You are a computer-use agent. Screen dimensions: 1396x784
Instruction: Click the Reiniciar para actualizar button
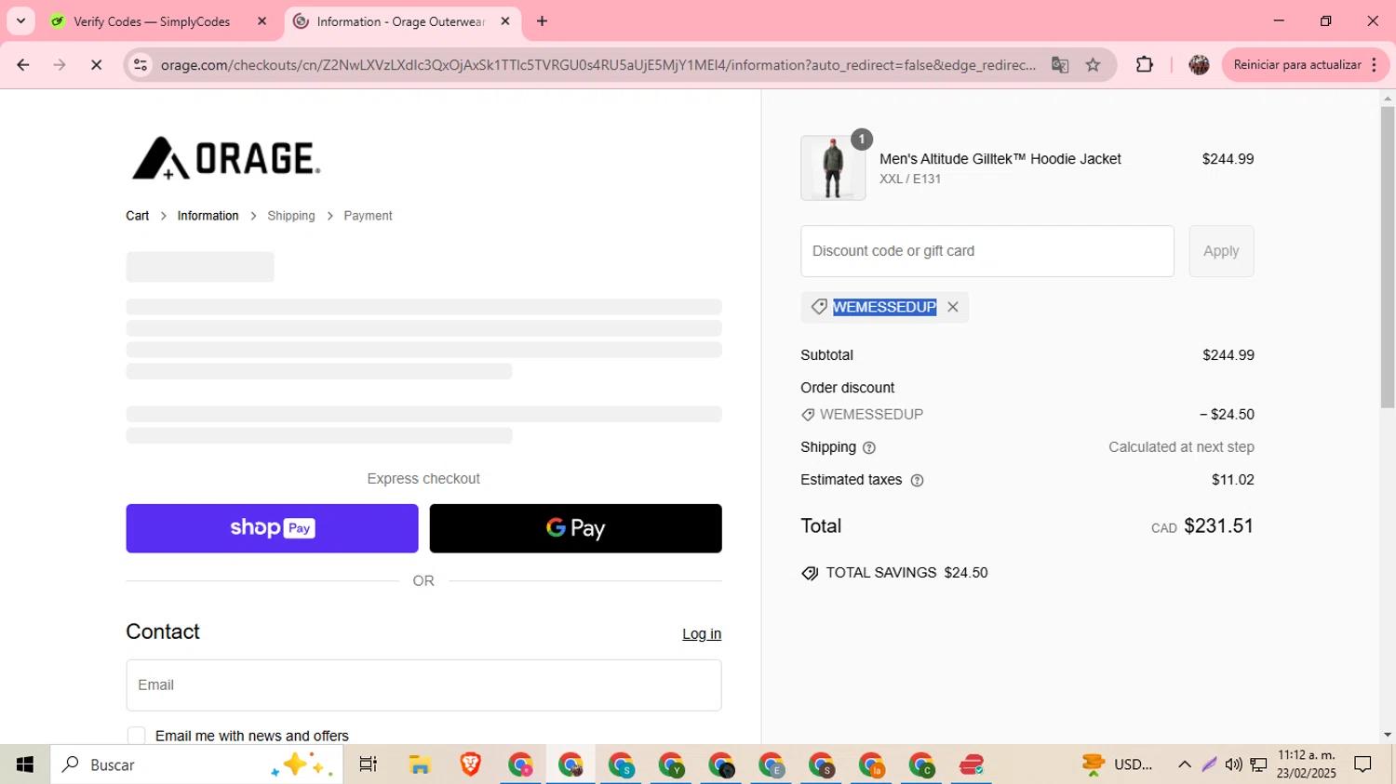pyautogui.click(x=1306, y=65)
